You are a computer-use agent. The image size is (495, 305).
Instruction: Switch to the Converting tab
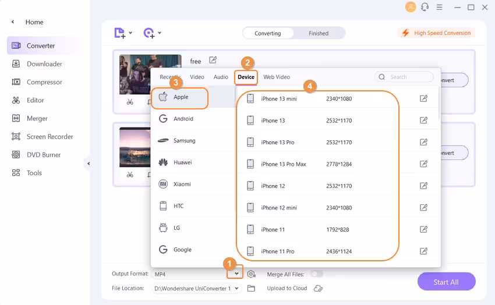click(x=268, y=33)
